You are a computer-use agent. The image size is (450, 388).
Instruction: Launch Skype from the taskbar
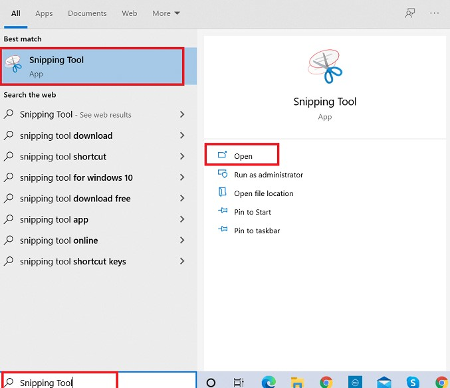click(x=413, y=383)
